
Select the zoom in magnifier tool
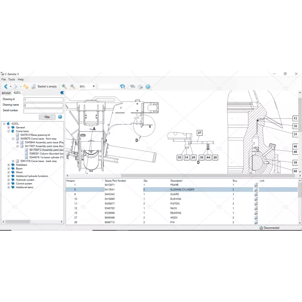click(63, 86)
